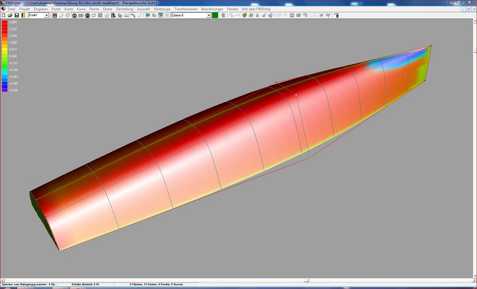Click the closed padlock lock-points icon
The image size is (477, 289).
(257, 16)
